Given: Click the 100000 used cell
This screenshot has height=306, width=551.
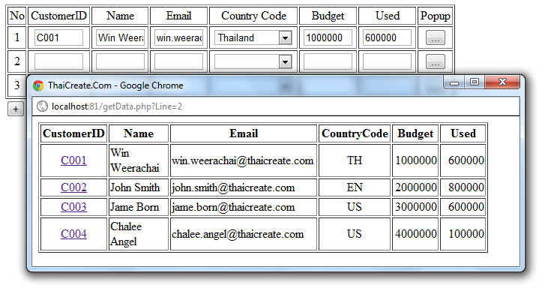Looking at the screenshot, I should [463, 234].
